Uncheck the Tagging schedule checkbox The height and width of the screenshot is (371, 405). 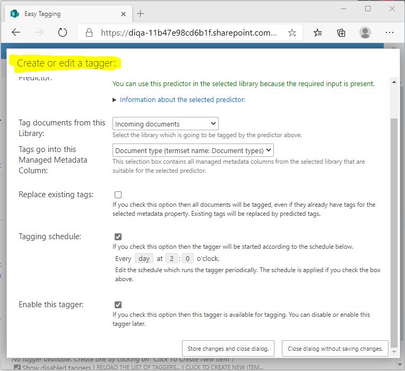[118, 237]
